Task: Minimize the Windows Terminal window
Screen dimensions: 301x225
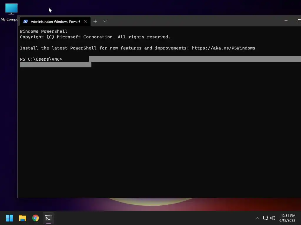Action: pyautogui.click(x=286, y=21)
